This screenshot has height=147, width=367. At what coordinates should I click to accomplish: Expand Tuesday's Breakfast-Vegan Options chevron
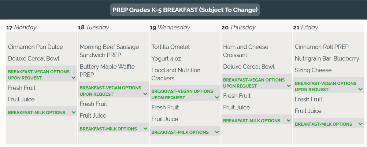pos(145,94)
